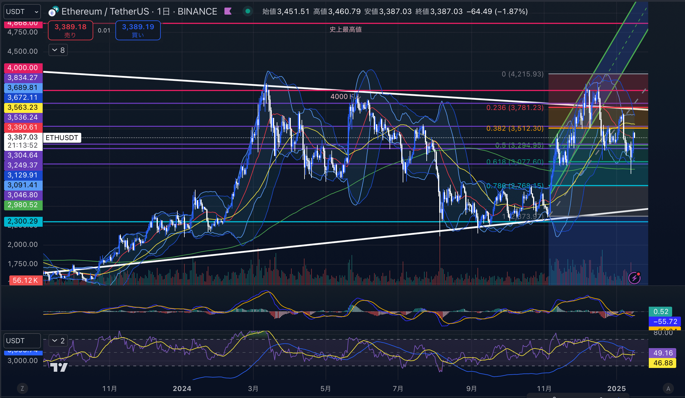Select the 3,304.64 purple price label
685x398 pixels.
23,155
